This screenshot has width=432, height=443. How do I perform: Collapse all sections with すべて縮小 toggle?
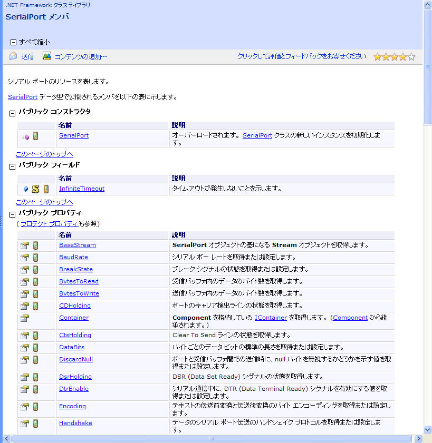[13, 42]
